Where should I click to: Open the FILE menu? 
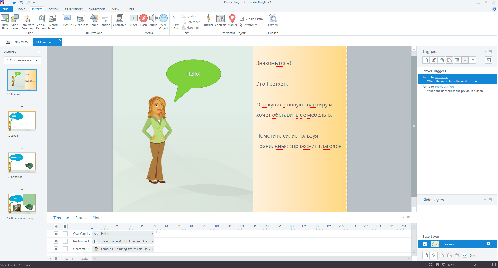(5, 9)
